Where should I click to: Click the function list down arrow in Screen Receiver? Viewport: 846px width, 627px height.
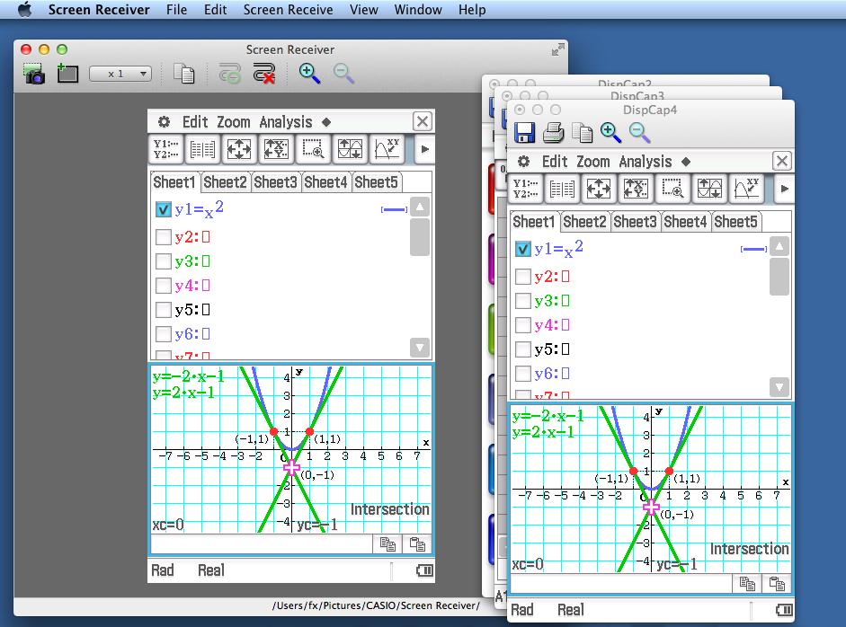[420, 348]
